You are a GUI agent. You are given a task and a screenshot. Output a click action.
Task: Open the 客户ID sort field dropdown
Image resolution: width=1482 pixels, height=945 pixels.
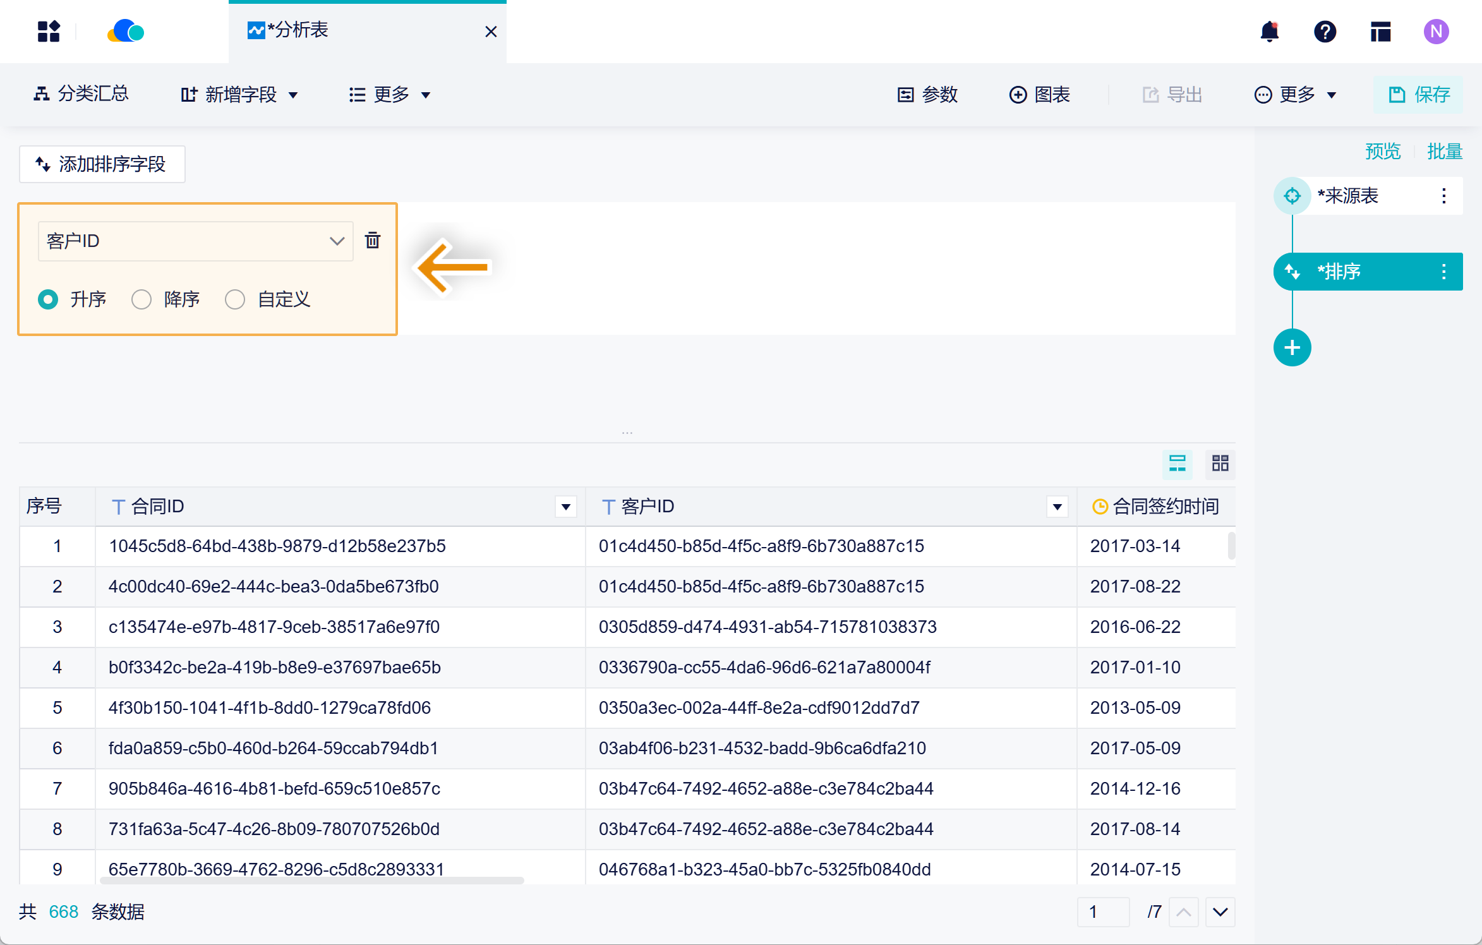coord(195,241)
